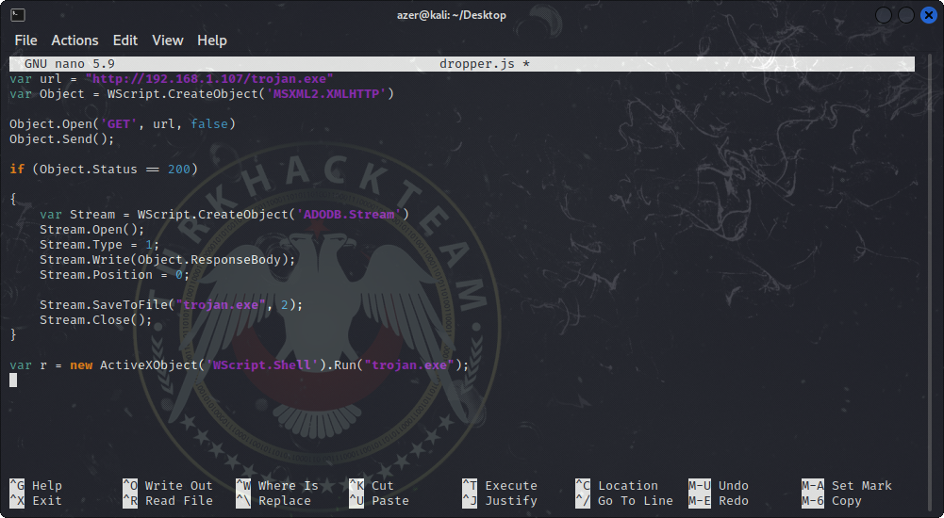Open the File menu
944x518 pixels.
tap(25, 40)
